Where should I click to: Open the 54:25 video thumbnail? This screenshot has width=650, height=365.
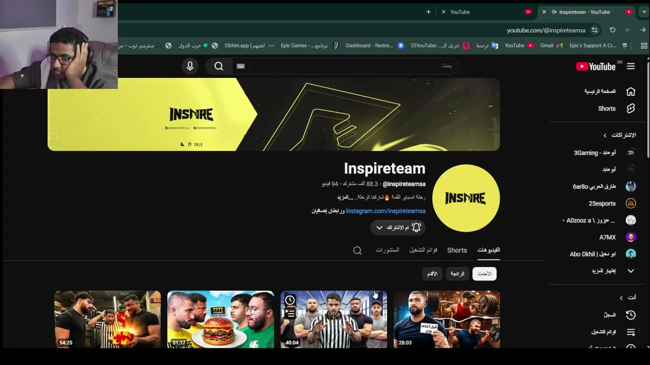pos(108,319)
